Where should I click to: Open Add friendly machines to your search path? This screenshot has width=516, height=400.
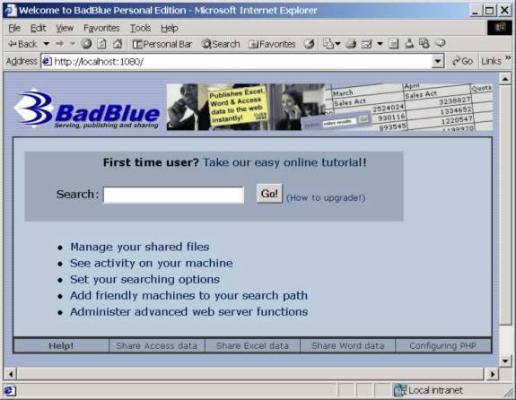click(x=188, y=295)
